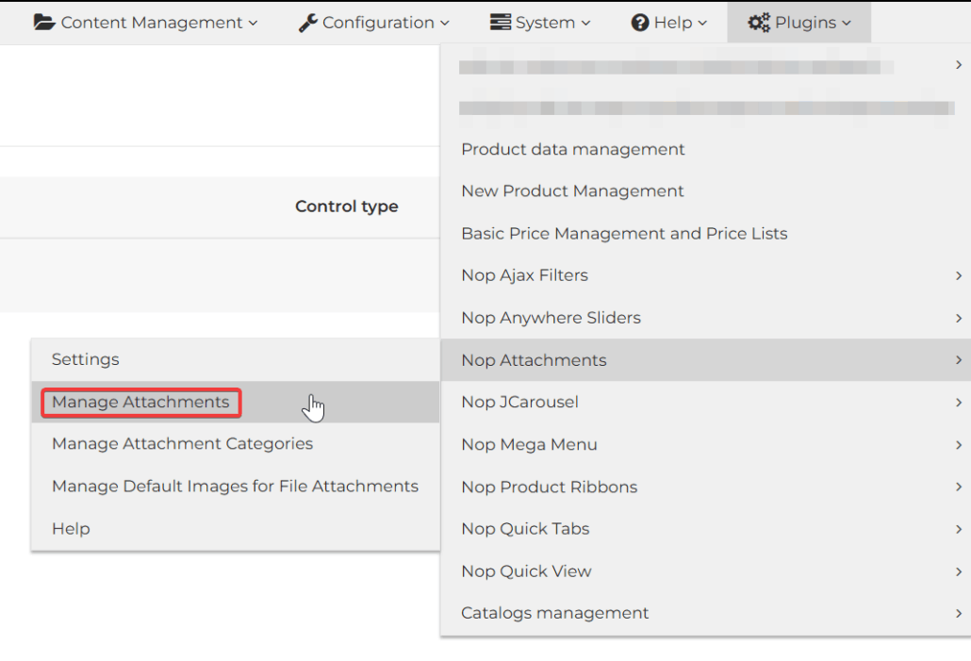Viewport: 971px width, 661px height.
Task: Click chevron next to System
Action: (585, 24)
